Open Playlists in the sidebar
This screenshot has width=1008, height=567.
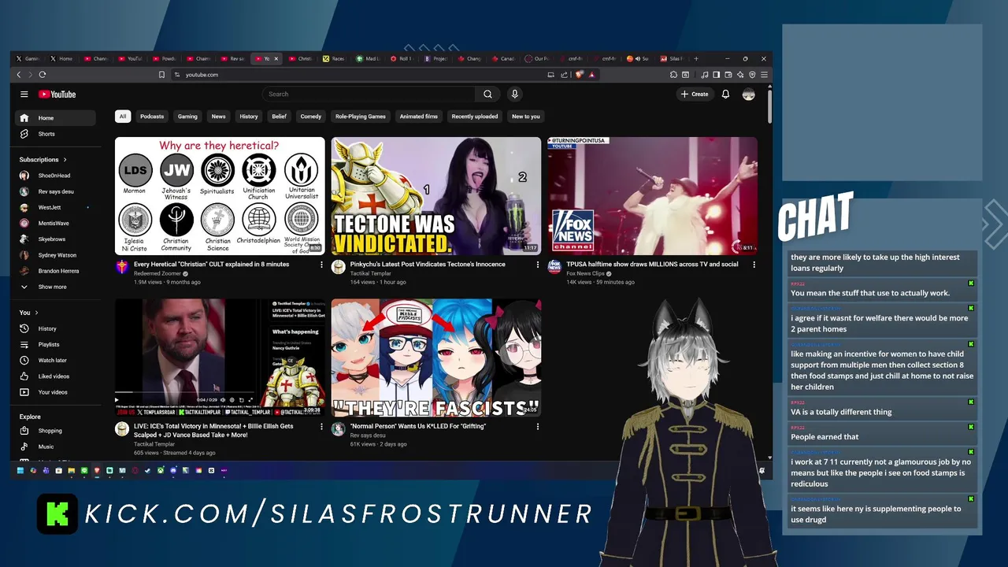point(55,344)
